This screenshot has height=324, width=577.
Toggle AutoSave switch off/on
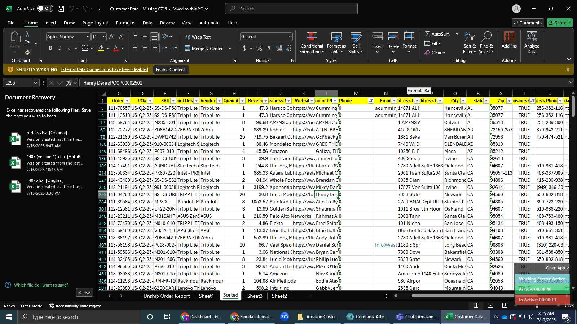click(45, 8)
